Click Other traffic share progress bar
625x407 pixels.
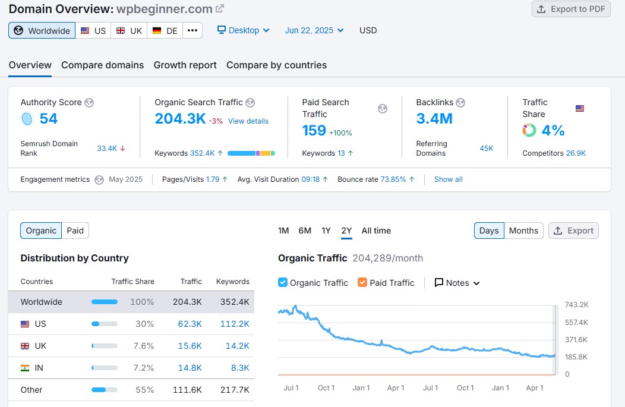105,390
